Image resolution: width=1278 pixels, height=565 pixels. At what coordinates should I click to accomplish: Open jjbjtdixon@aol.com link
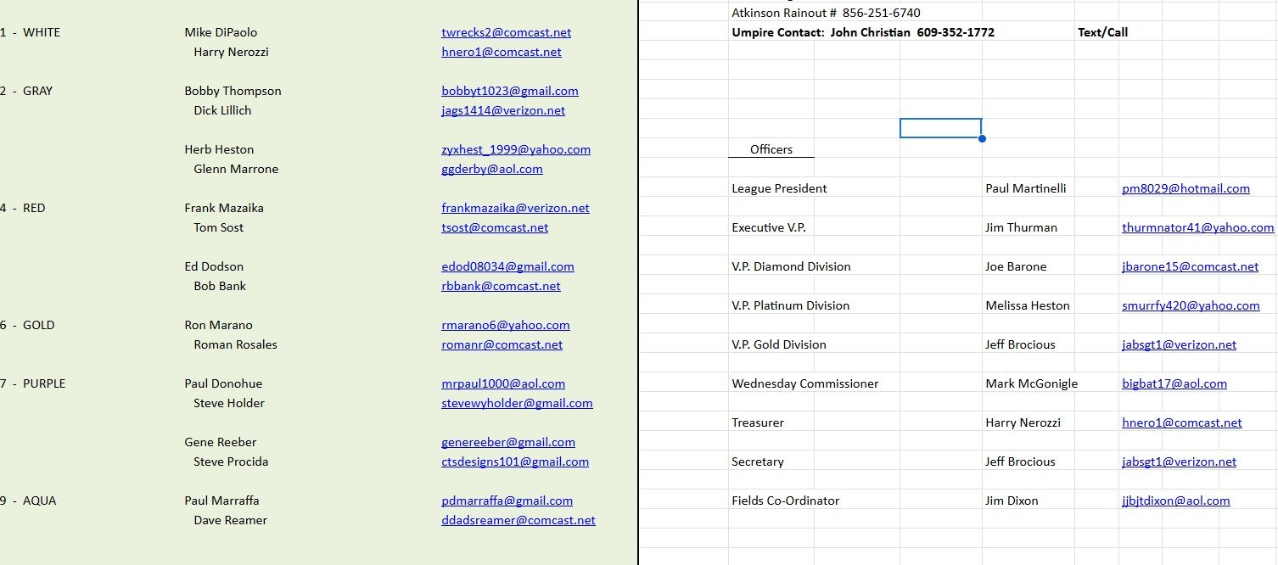tap(1175, 501)
